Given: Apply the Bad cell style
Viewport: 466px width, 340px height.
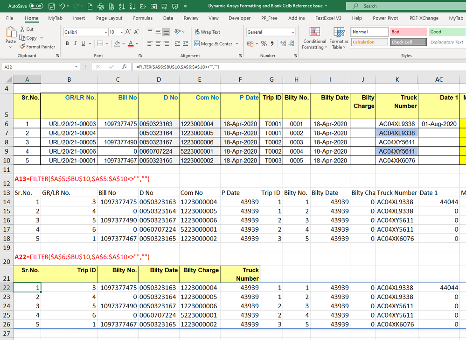Looking at the screenshot, I should [408, 32].
